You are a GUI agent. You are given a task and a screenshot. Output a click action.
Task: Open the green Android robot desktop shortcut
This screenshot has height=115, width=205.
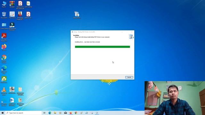(x=4, y=80)
